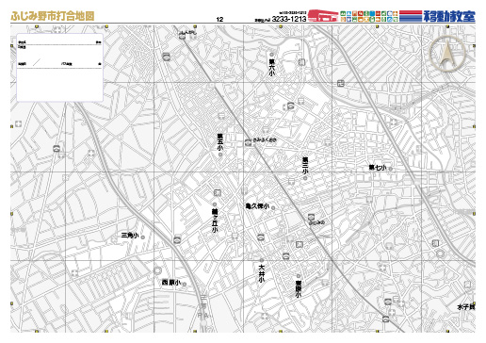Select the 鶴ヶ丘小 school label
486x343 pixels.
coord(215,221)
